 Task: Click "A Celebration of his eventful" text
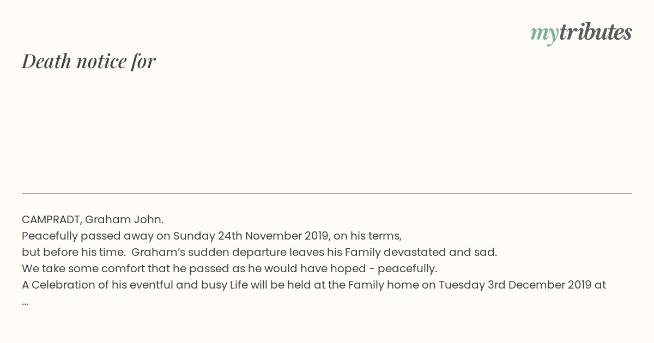[x=96, y=285]
